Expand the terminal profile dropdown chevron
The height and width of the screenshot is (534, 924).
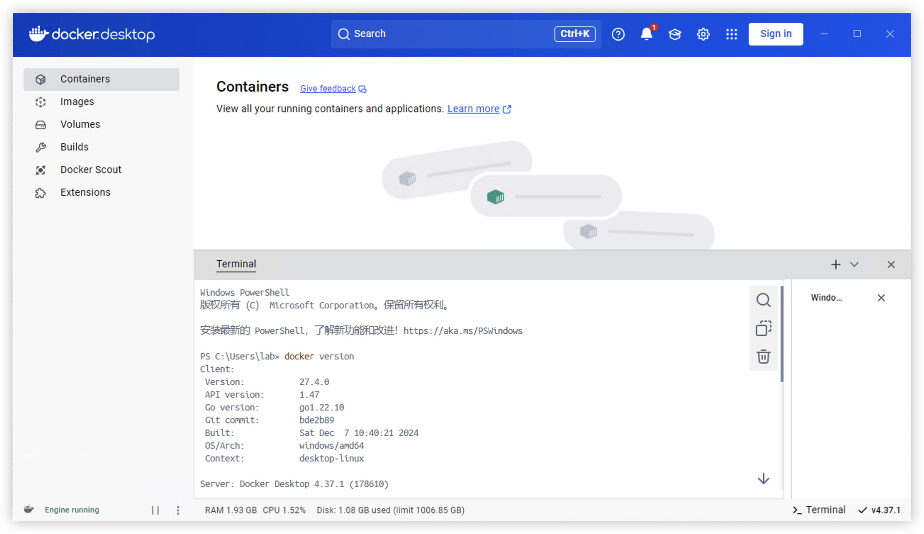click(854, 264)
